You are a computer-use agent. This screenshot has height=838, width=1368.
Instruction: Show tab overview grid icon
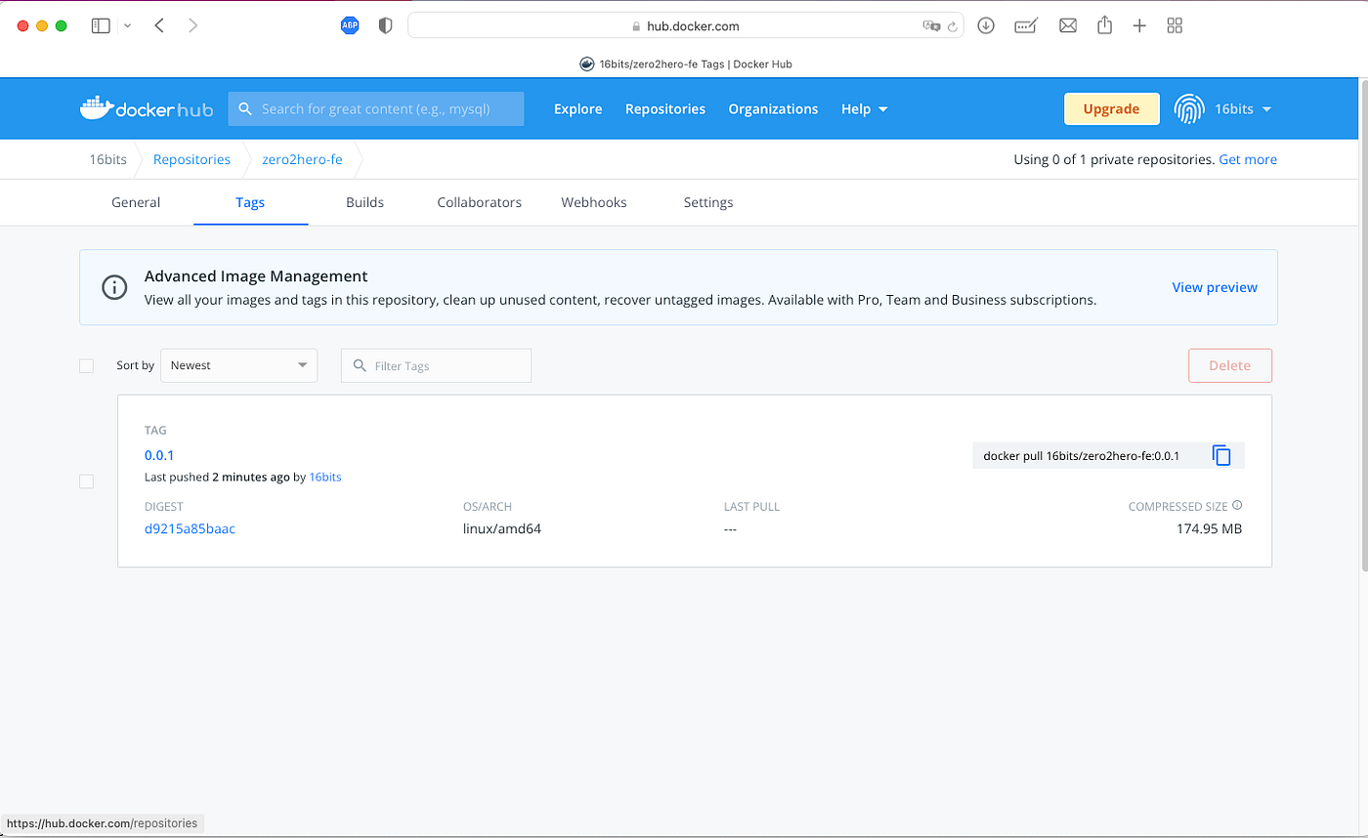point(1176,26)
